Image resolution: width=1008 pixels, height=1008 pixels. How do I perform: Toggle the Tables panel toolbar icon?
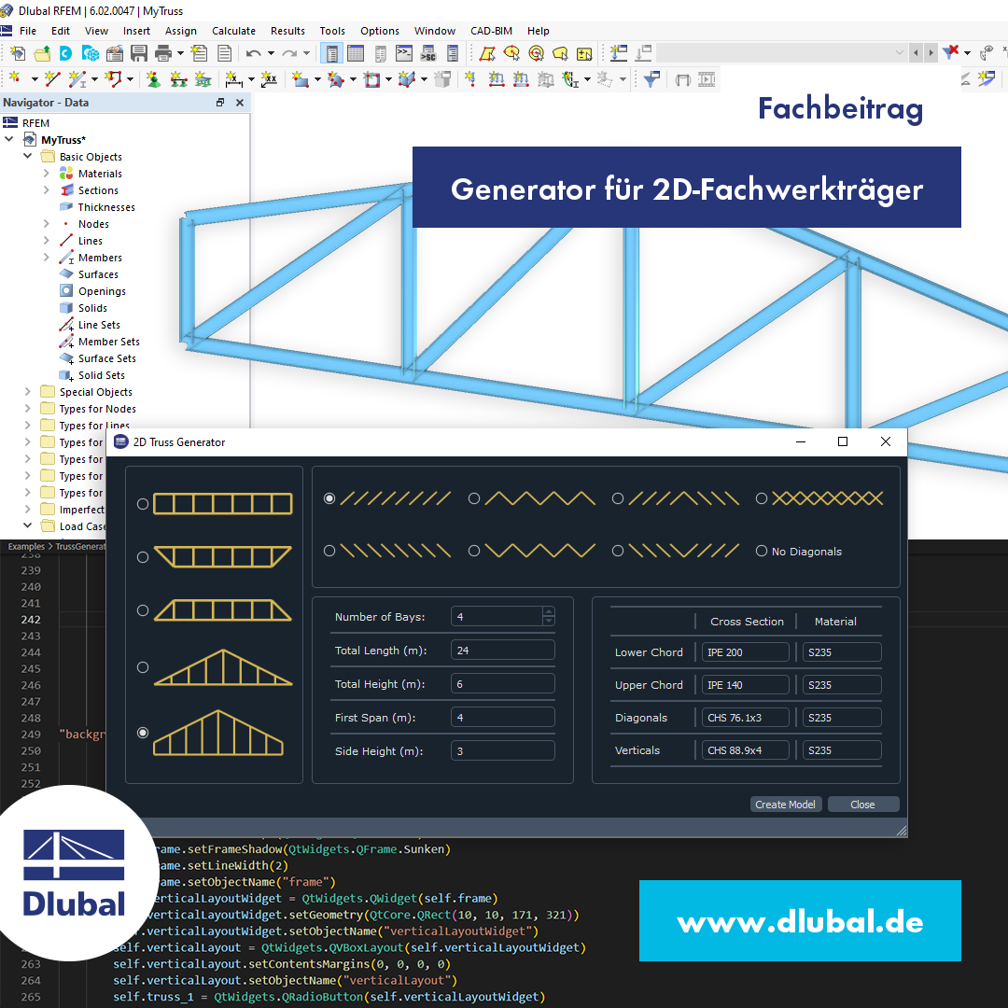pos(356,53)
